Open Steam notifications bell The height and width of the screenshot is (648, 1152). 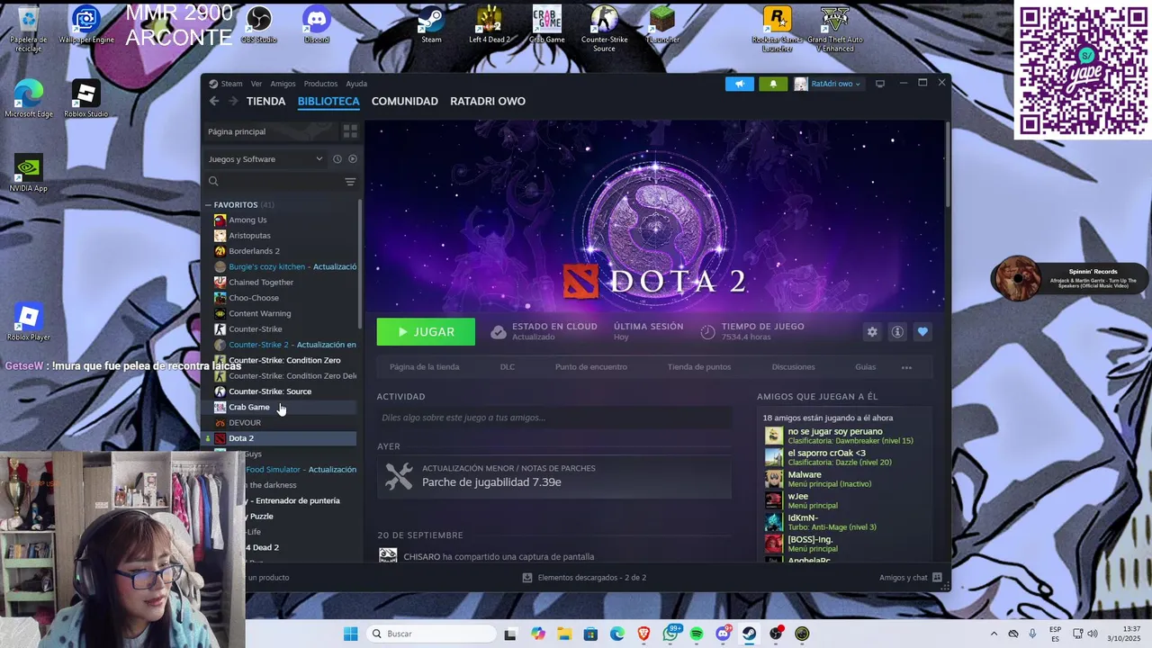[x=773, y=84]
